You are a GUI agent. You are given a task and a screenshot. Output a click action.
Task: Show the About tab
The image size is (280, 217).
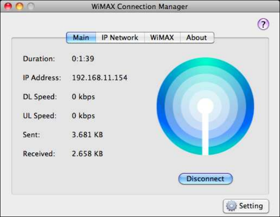coord(197,38)
